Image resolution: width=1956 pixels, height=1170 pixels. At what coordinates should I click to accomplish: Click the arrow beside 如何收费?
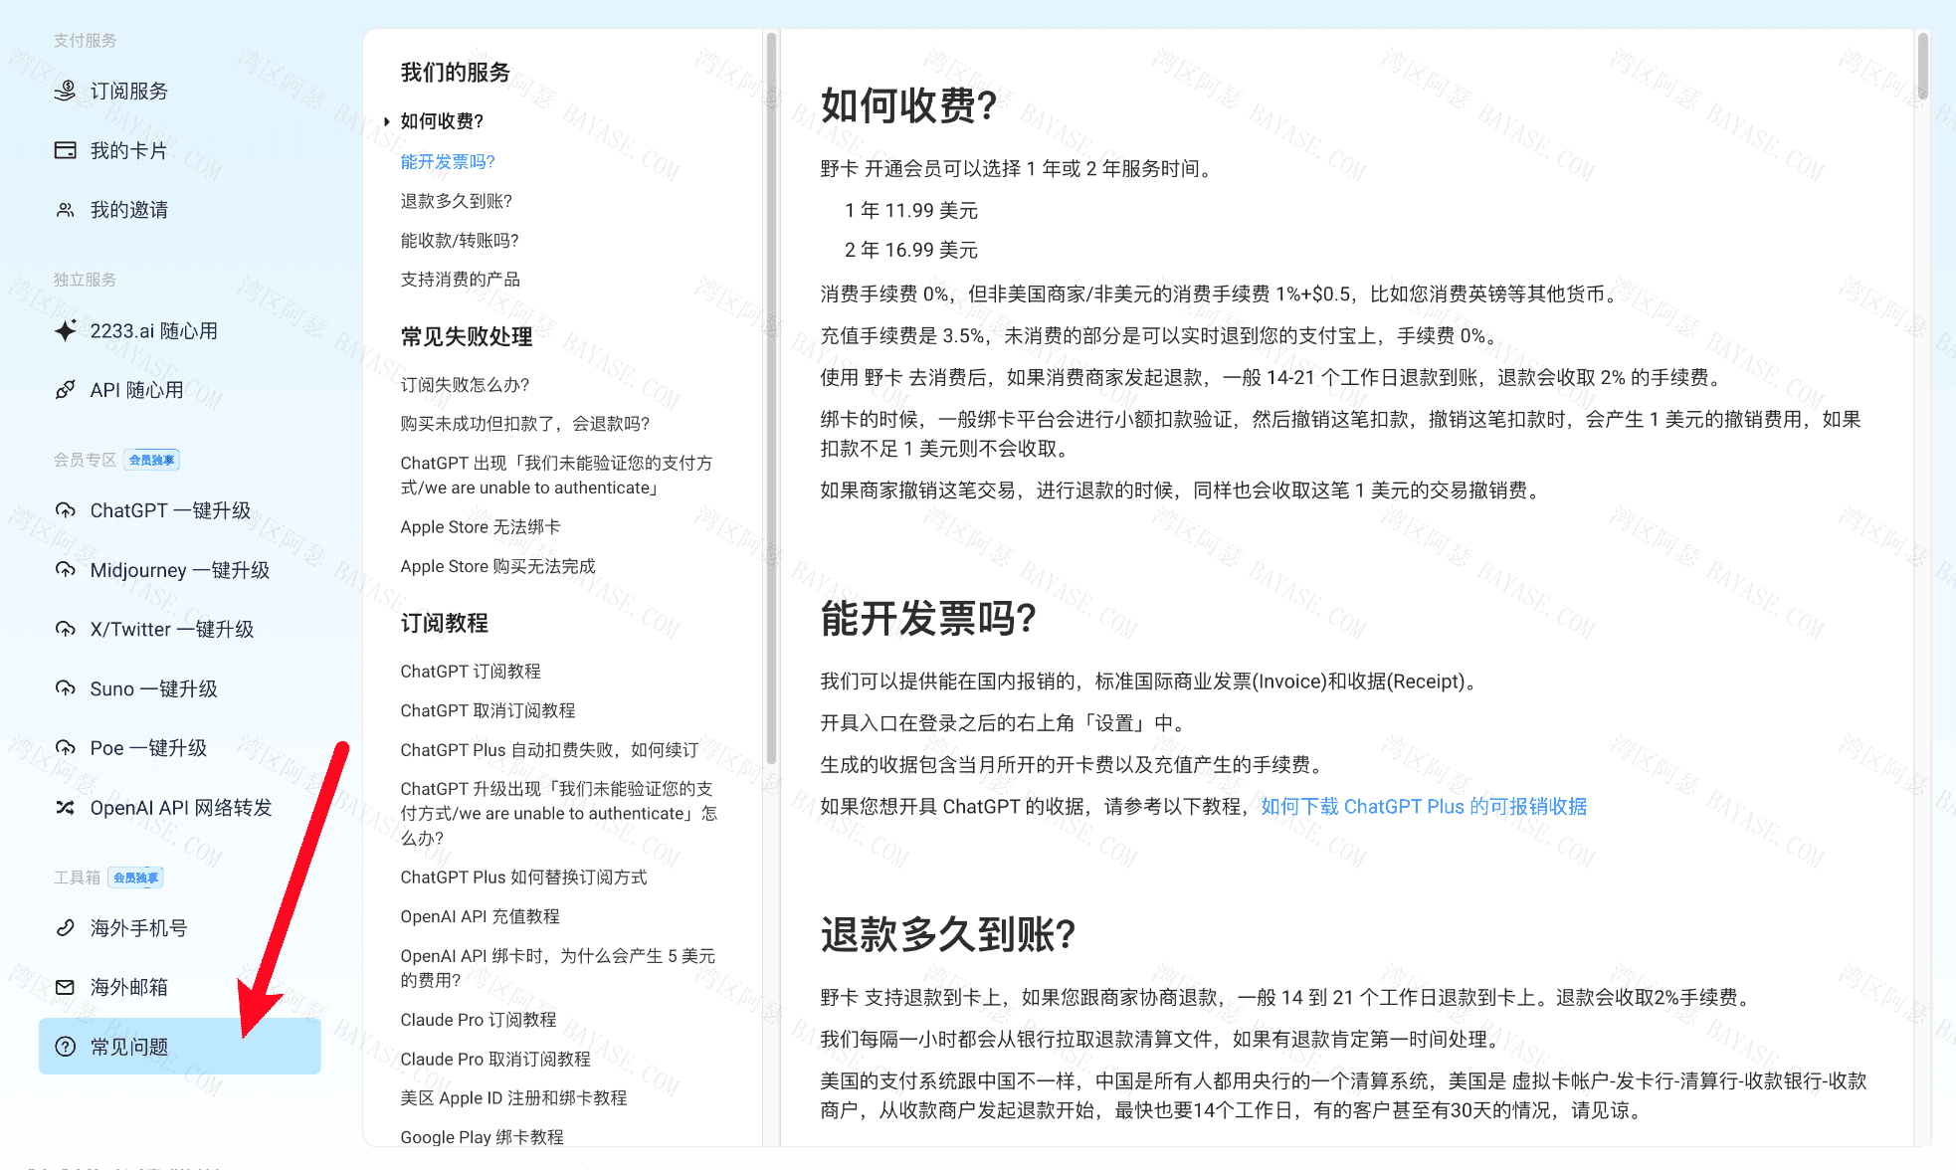387,121
